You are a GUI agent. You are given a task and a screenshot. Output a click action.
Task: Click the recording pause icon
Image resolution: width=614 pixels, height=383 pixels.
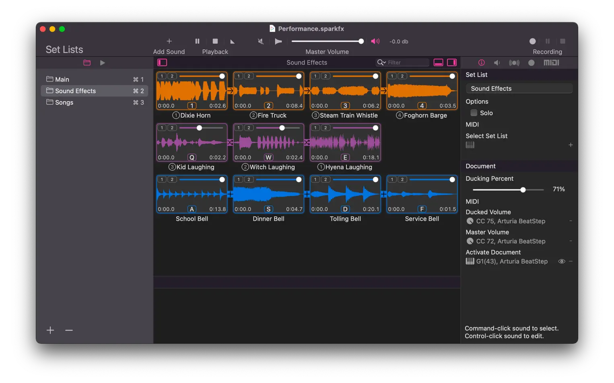click(548, 41)
